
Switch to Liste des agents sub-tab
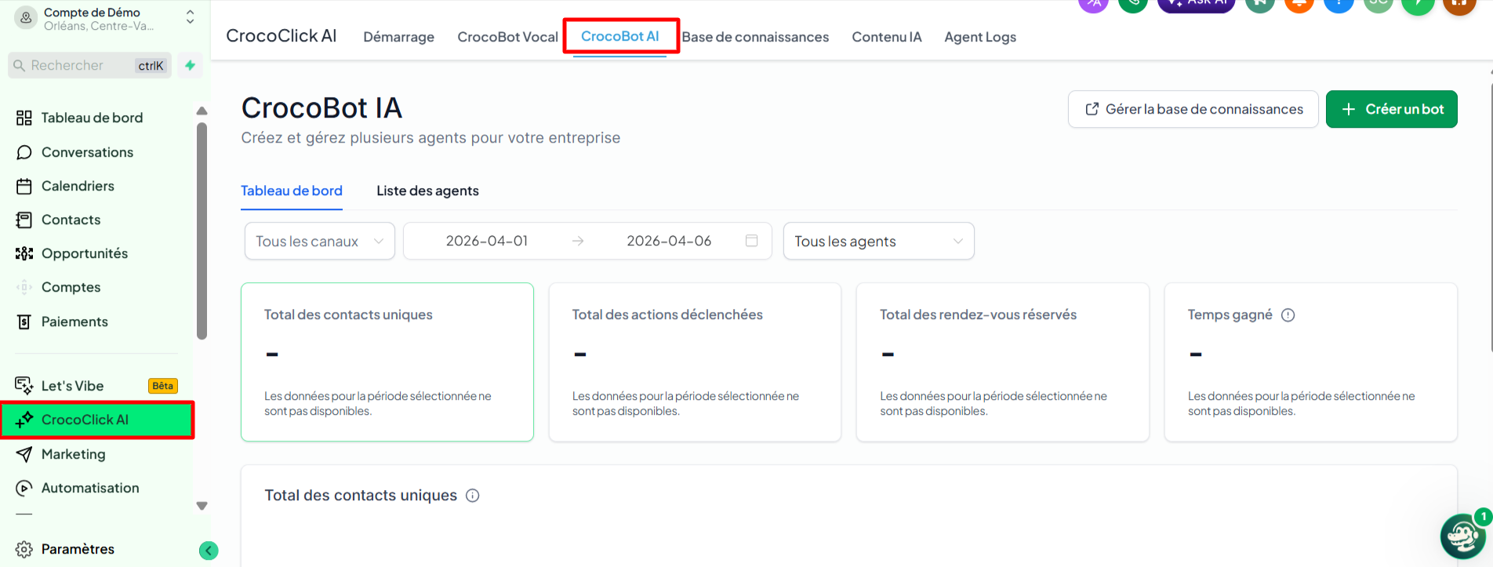click(427, 191)
